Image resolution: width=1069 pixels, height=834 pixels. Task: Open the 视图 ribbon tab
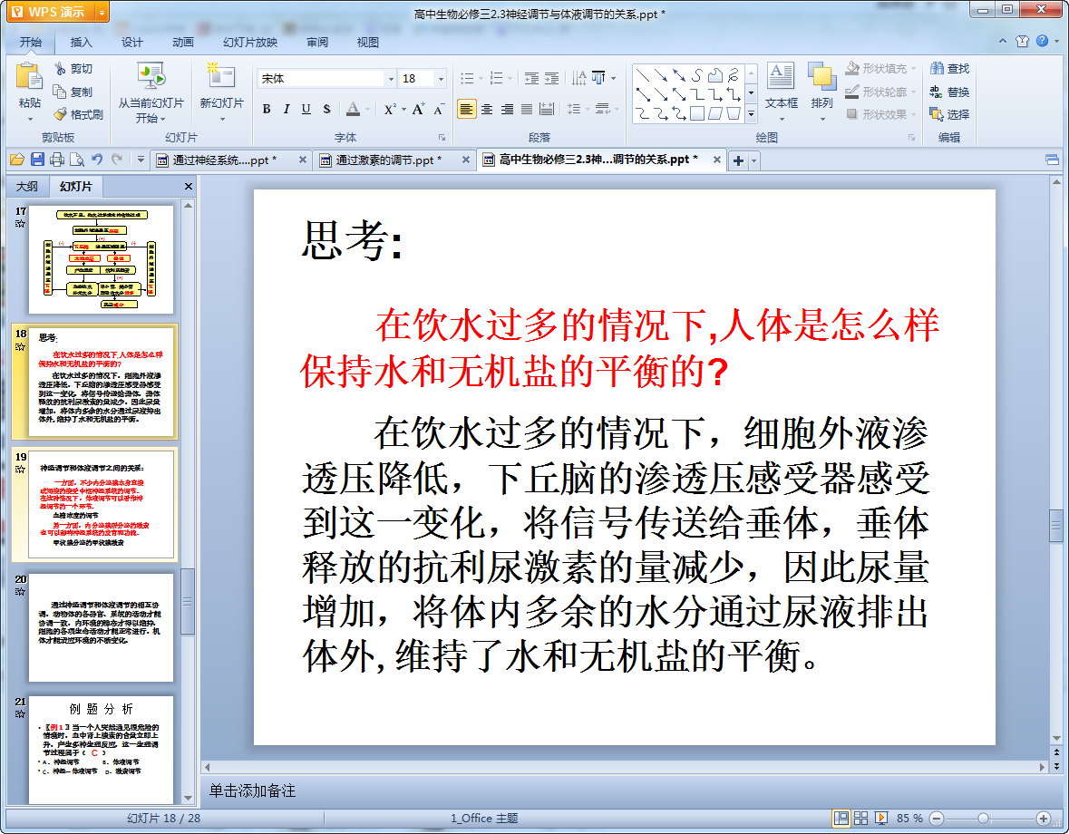(x=368, y=43)
